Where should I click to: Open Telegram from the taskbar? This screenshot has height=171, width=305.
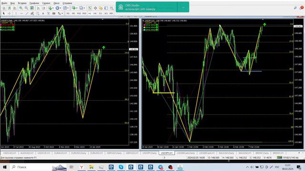[x=161, y=167]
